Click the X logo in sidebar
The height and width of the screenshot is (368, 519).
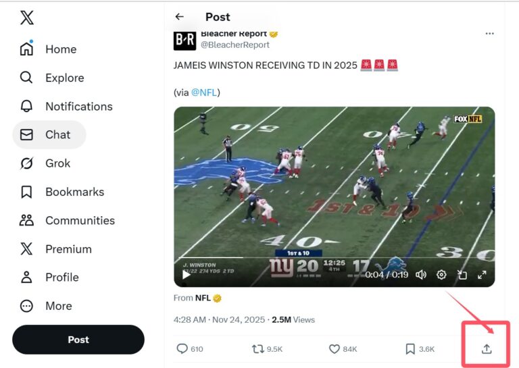coord(27,18)
